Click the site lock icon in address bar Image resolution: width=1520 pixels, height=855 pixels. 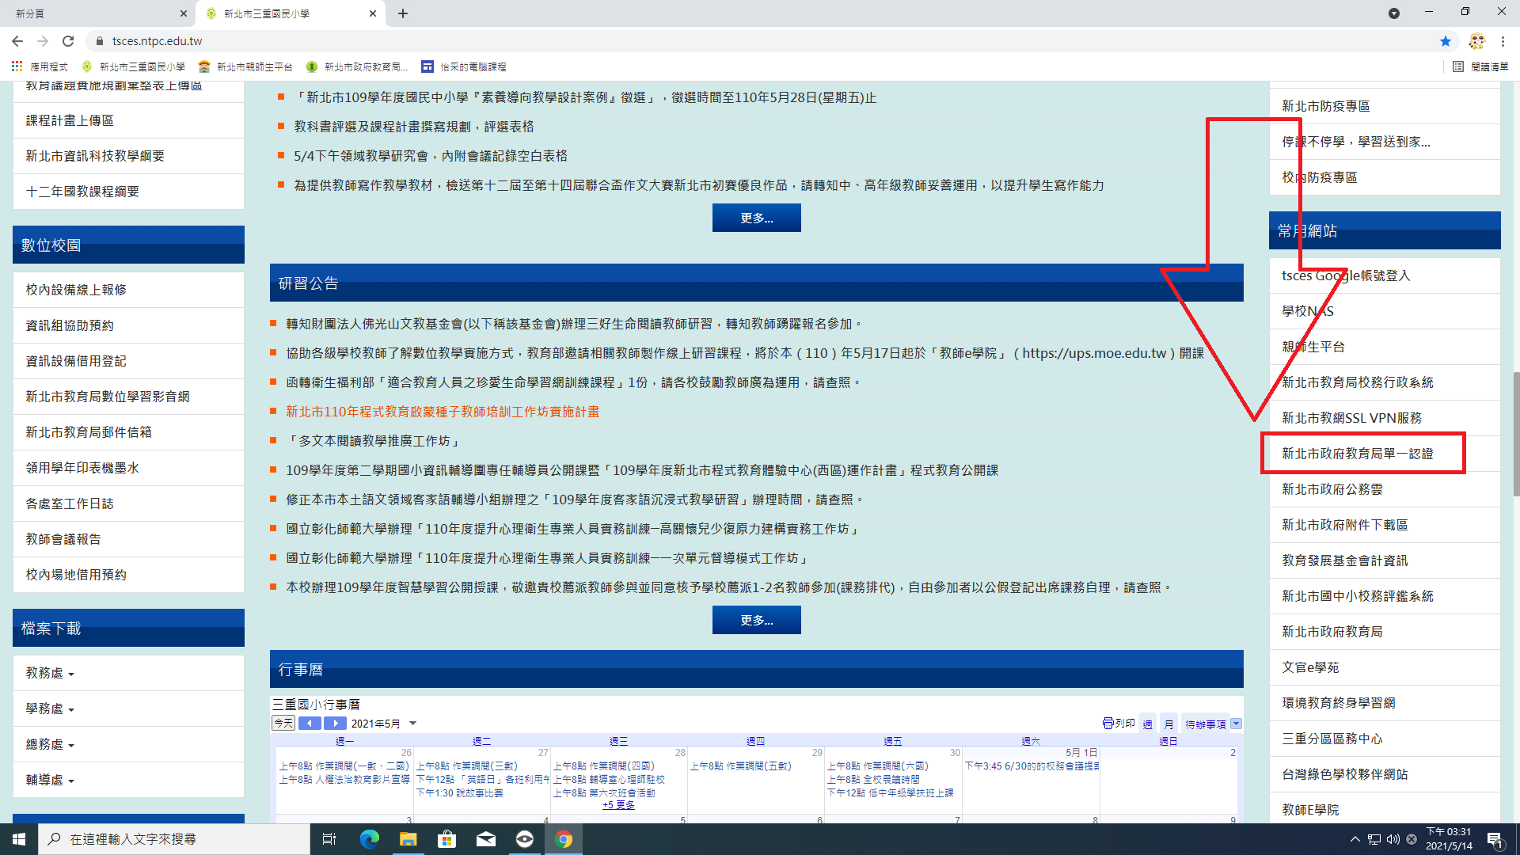coord(100,41)
